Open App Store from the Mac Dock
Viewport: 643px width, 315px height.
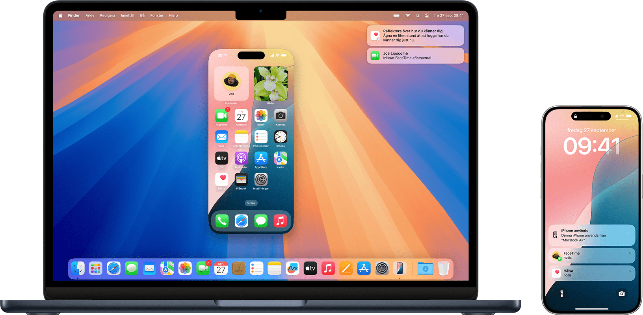coord(364,269)
